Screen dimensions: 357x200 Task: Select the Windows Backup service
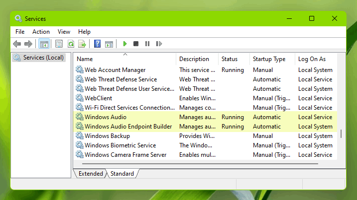(107, 136)
